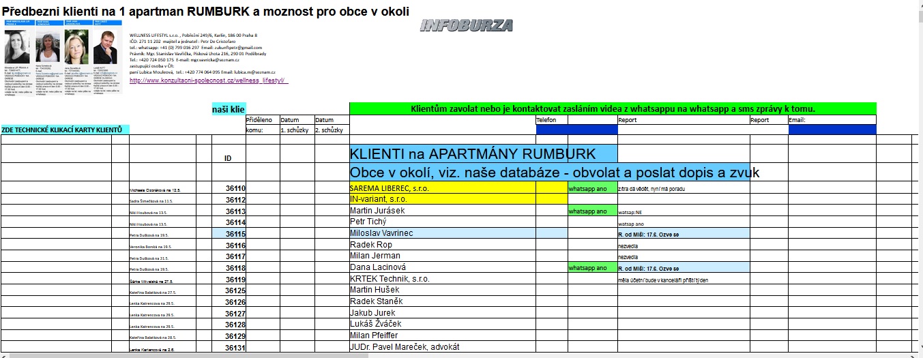Select the 'Radek Staněk' cell
923x358 pixels.
point(443,301)
